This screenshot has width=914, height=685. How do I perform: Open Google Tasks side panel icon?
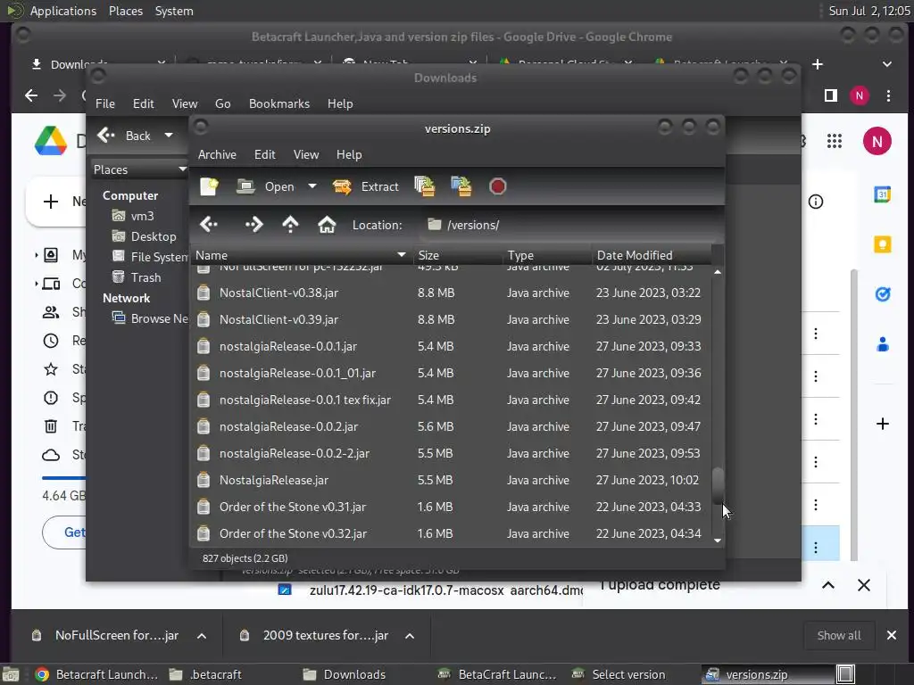(883, 294)
